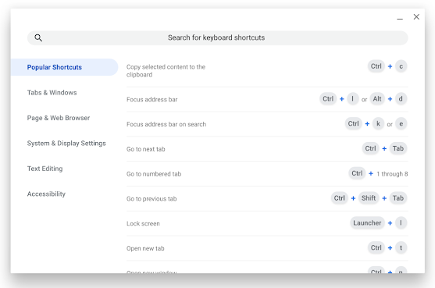Minimize the shortcuts window
The image size is (435, 288).
coord(400,18)
